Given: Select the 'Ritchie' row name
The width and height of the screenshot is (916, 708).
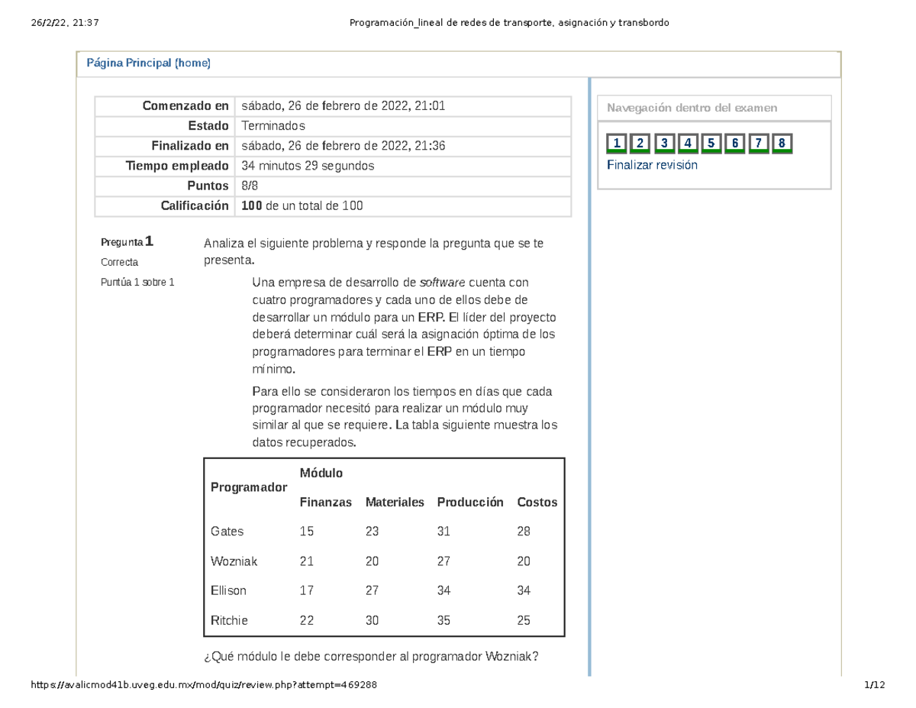Looking at the screenshot, I should click(230, 620).
